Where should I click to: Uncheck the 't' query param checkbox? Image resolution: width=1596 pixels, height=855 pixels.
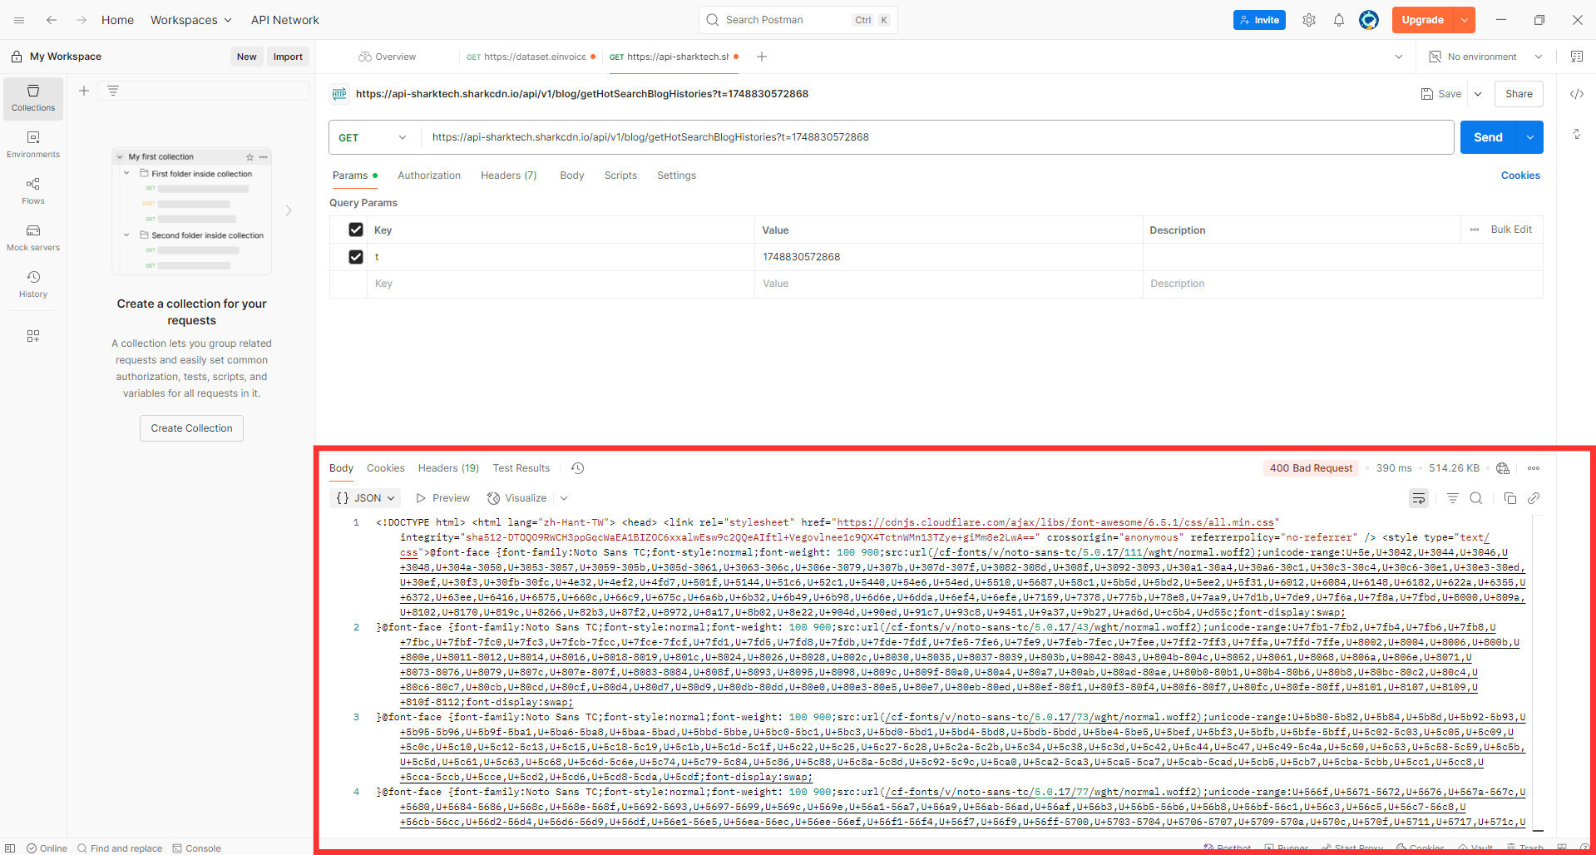point(356,257)
